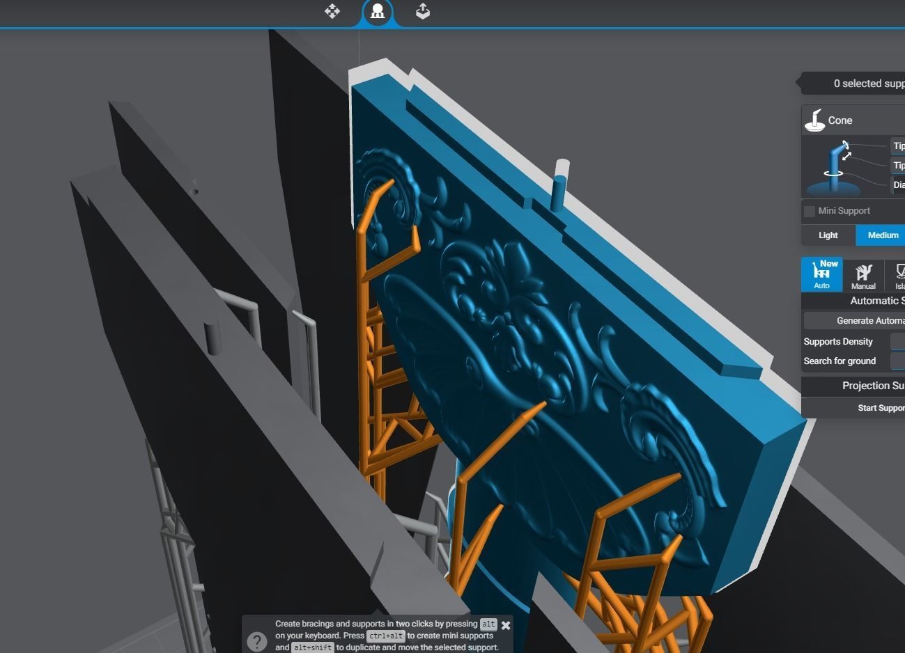Open the Supports Density field
The image size is (905, 653).
pyautogui.click(x=898, y=342)
